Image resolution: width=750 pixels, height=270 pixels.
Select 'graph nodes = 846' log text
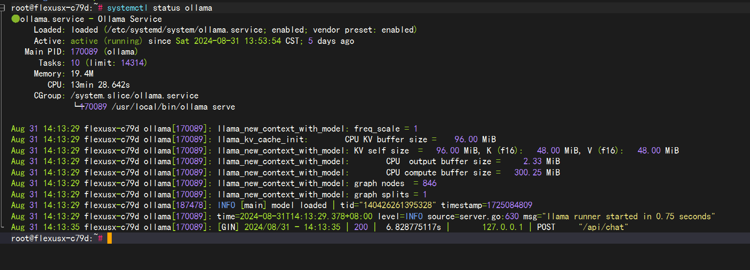tap(395, 183)
